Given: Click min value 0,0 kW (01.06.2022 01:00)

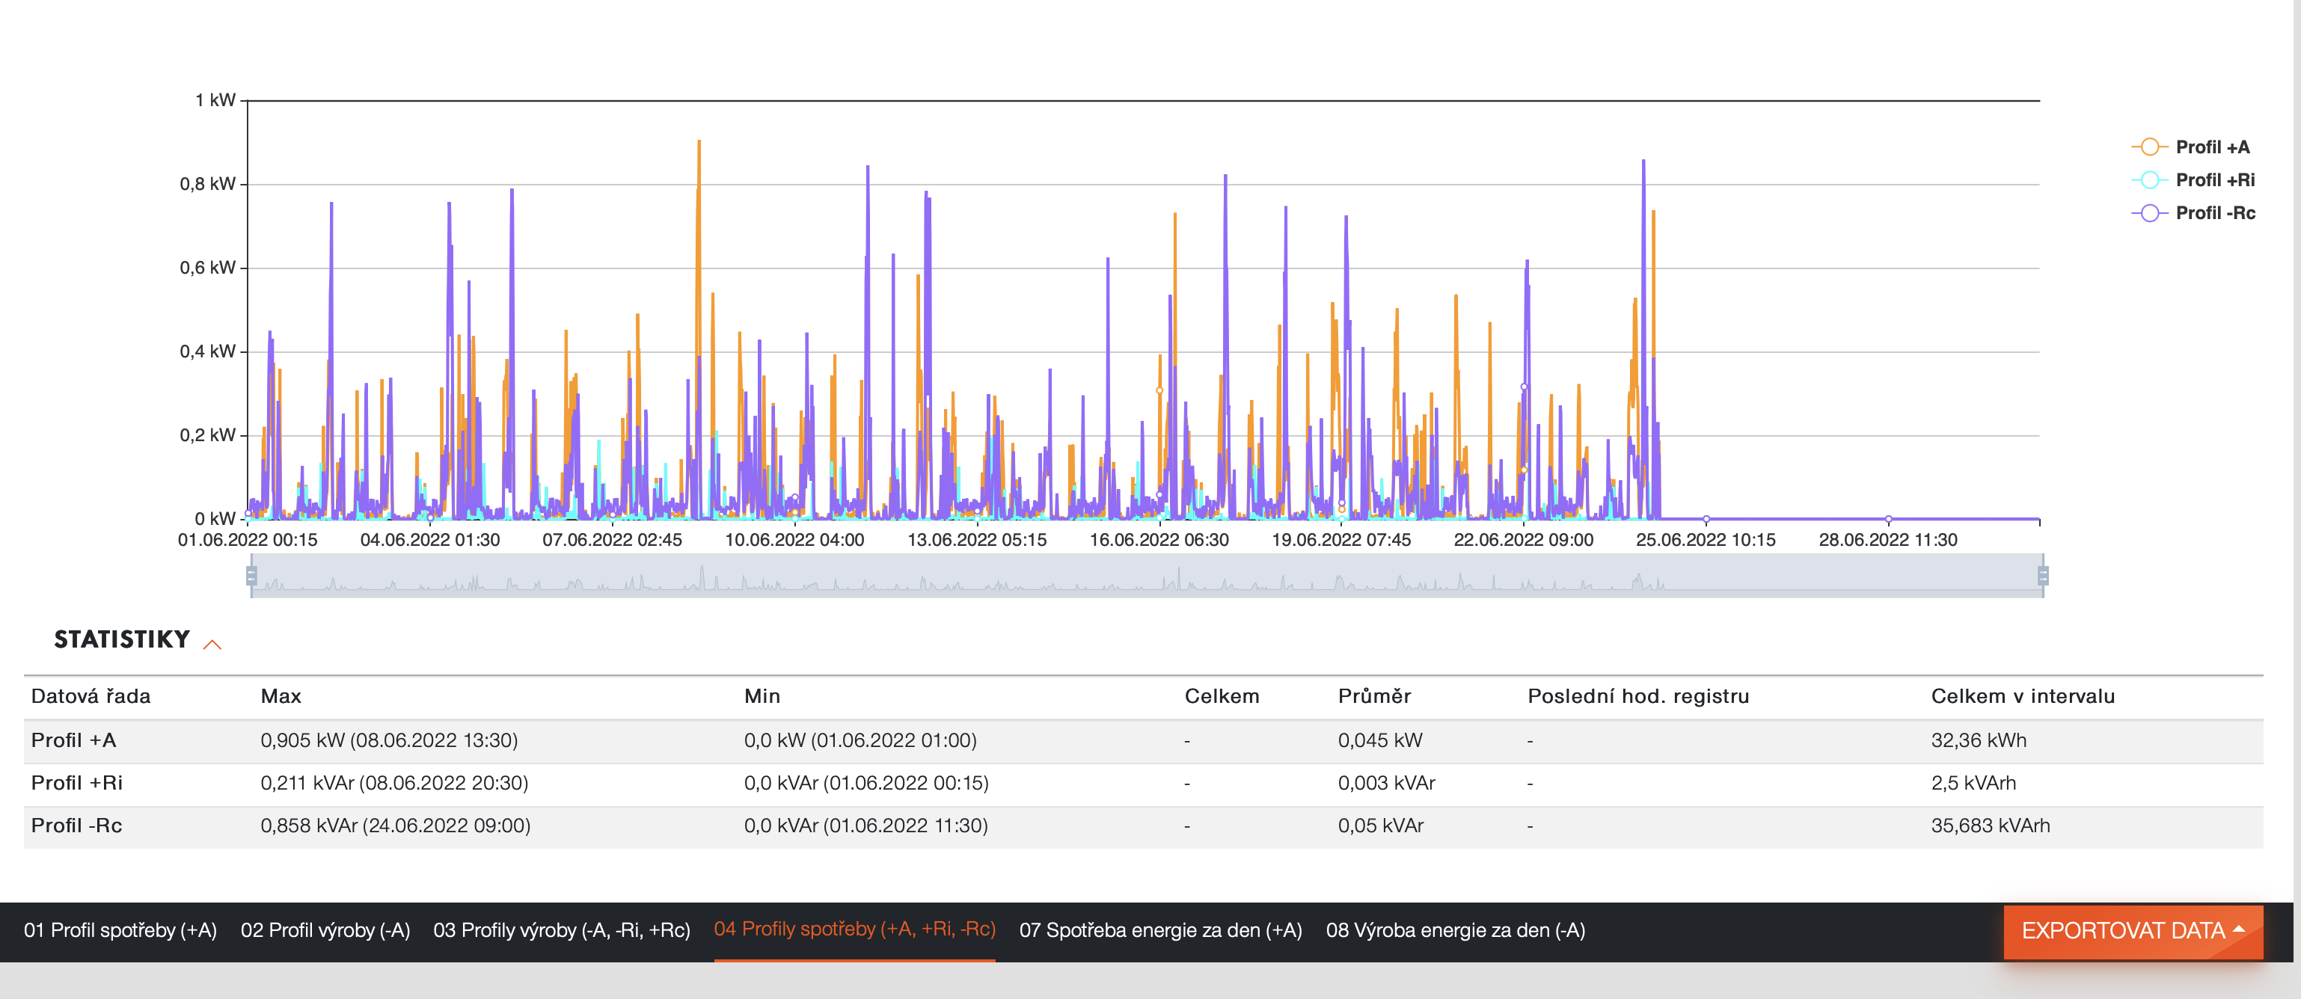Looking at the screenshot, I should coord(860,741).
